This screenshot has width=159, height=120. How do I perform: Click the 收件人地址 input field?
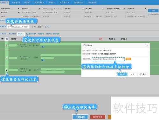(x=137, y=12)
